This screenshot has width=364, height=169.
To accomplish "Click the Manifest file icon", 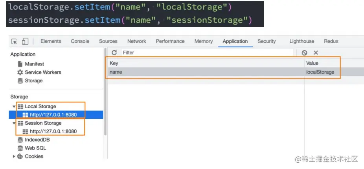I will click(20, 64).
